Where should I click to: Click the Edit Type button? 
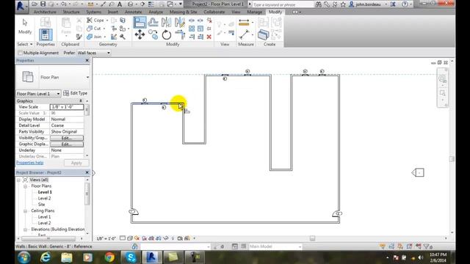point(75,93)
